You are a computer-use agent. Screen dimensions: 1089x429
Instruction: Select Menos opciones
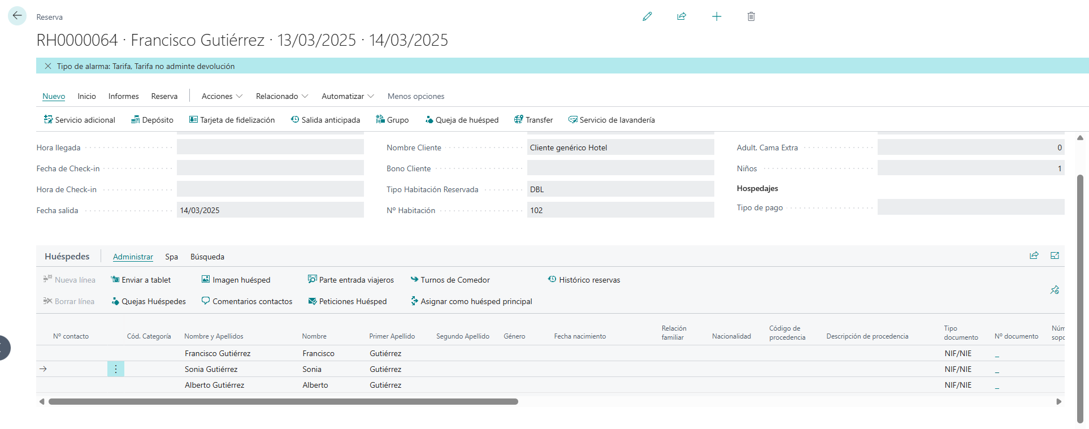(x=416, y=96)
